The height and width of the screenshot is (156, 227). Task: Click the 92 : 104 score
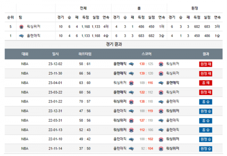click(x=147, y=148)
